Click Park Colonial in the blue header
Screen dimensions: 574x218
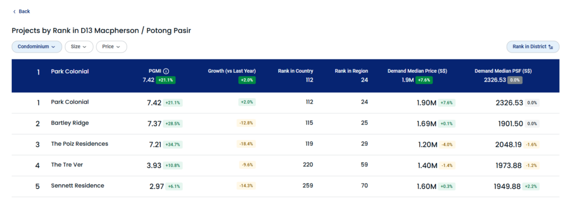pyautogui.click(x=70, y=72)
